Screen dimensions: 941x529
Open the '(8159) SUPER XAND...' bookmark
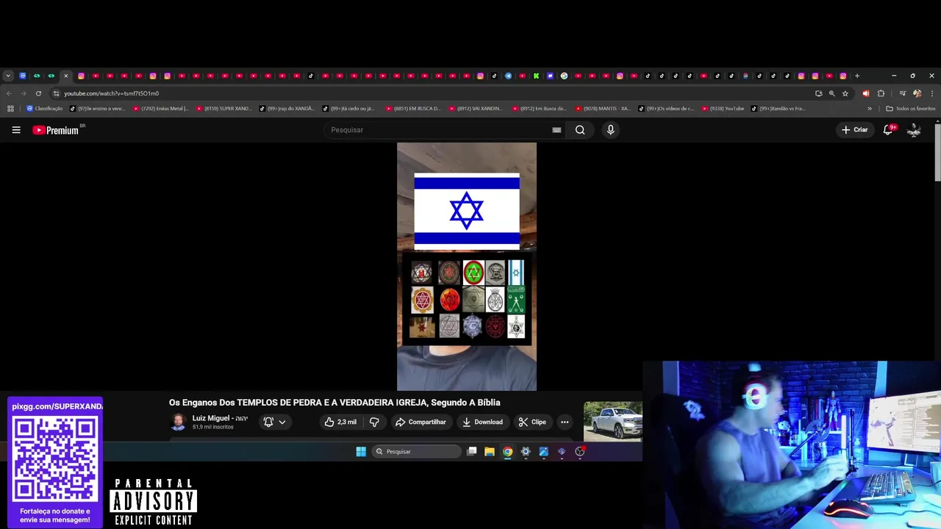click(224, 109)
